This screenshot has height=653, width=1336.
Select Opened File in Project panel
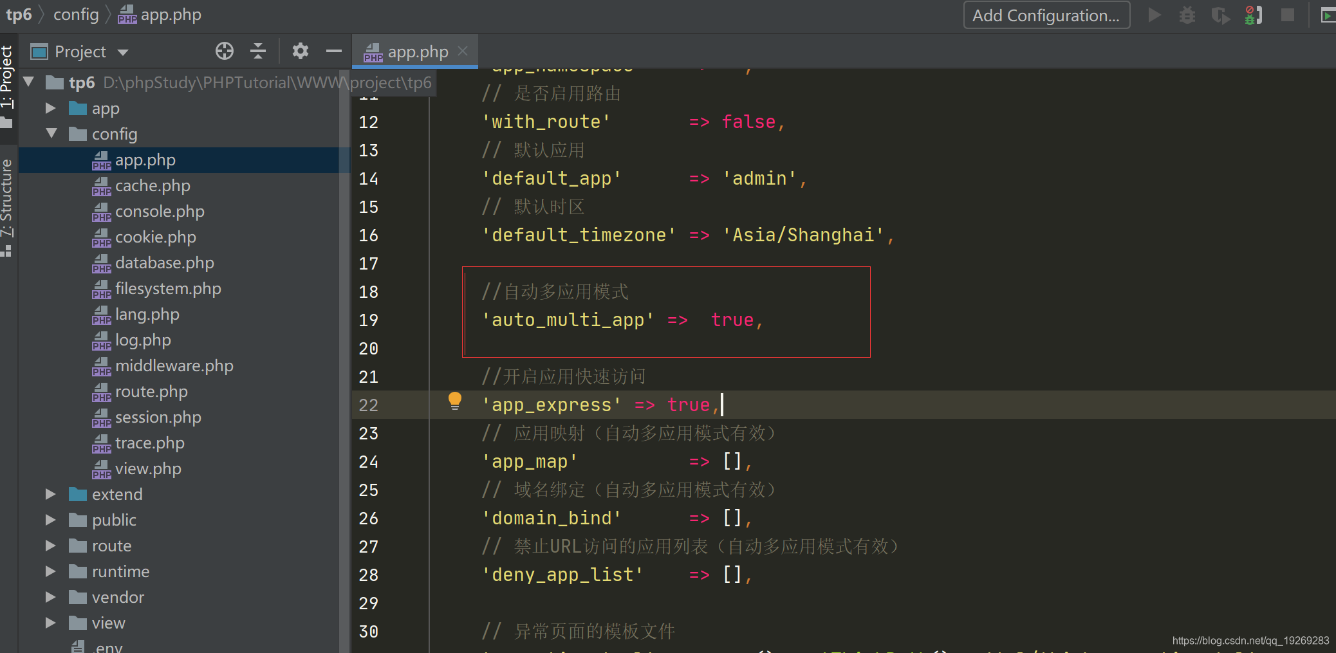click(224, 51)
